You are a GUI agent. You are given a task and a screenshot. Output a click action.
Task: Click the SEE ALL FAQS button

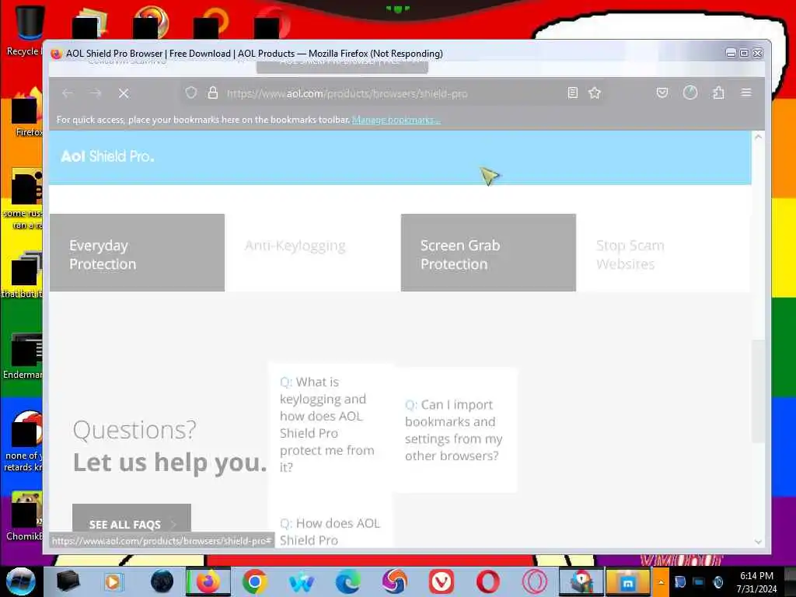pyautogui.click(x=132, y=520)
